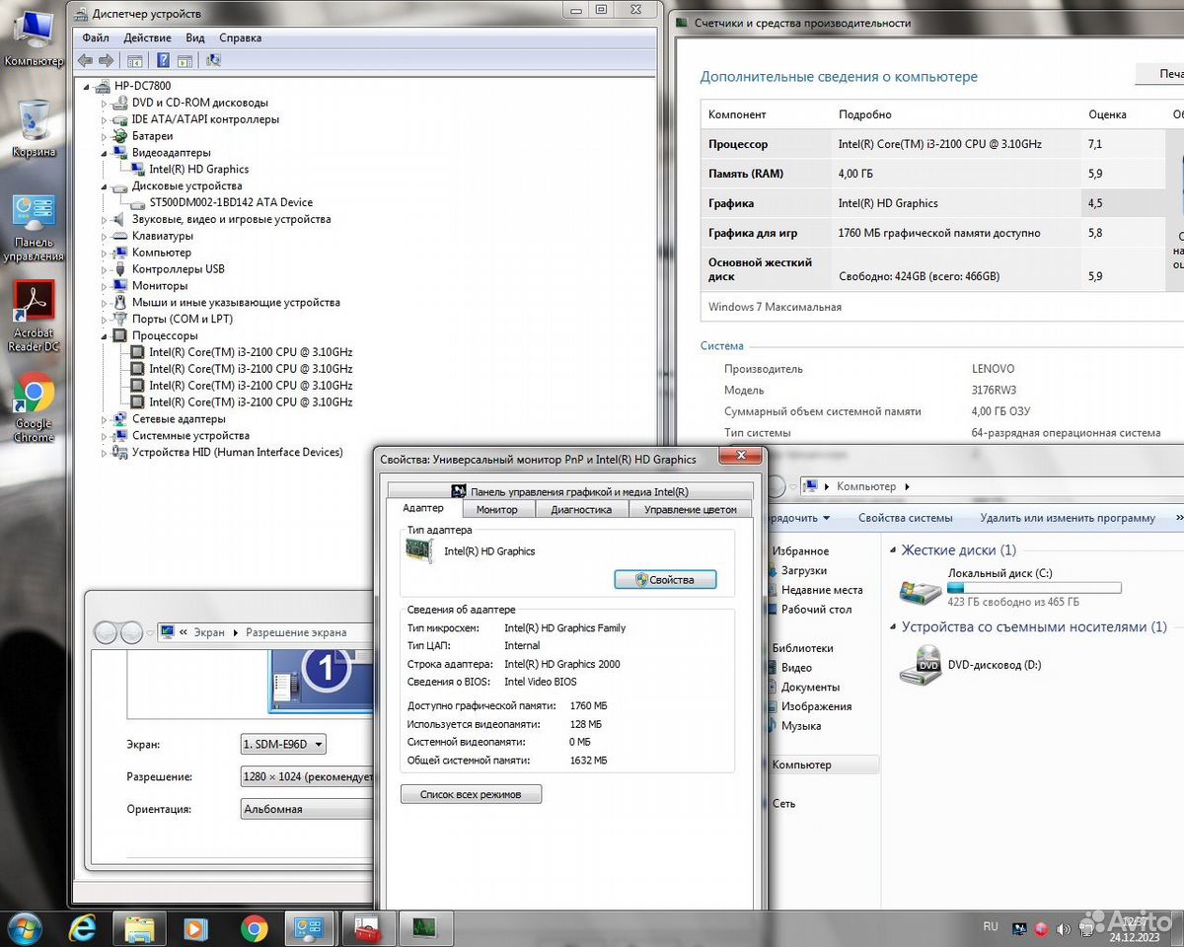The image size is (1184, 947).
Task: Switch to Управление цветом tab
Action: click(x=691, y=509)
